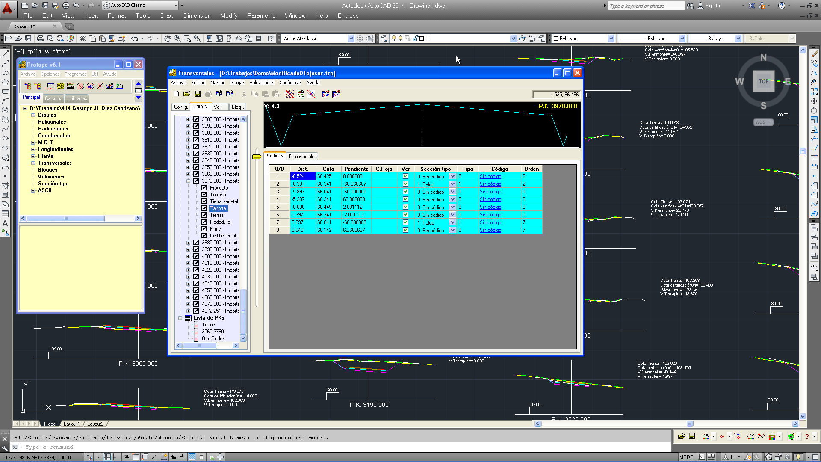Open the AutoCAD Classic workspace dropdown in the toolbar
Image resolution: width=821 pixels, height=462 pixels.
tap(351, 38)
